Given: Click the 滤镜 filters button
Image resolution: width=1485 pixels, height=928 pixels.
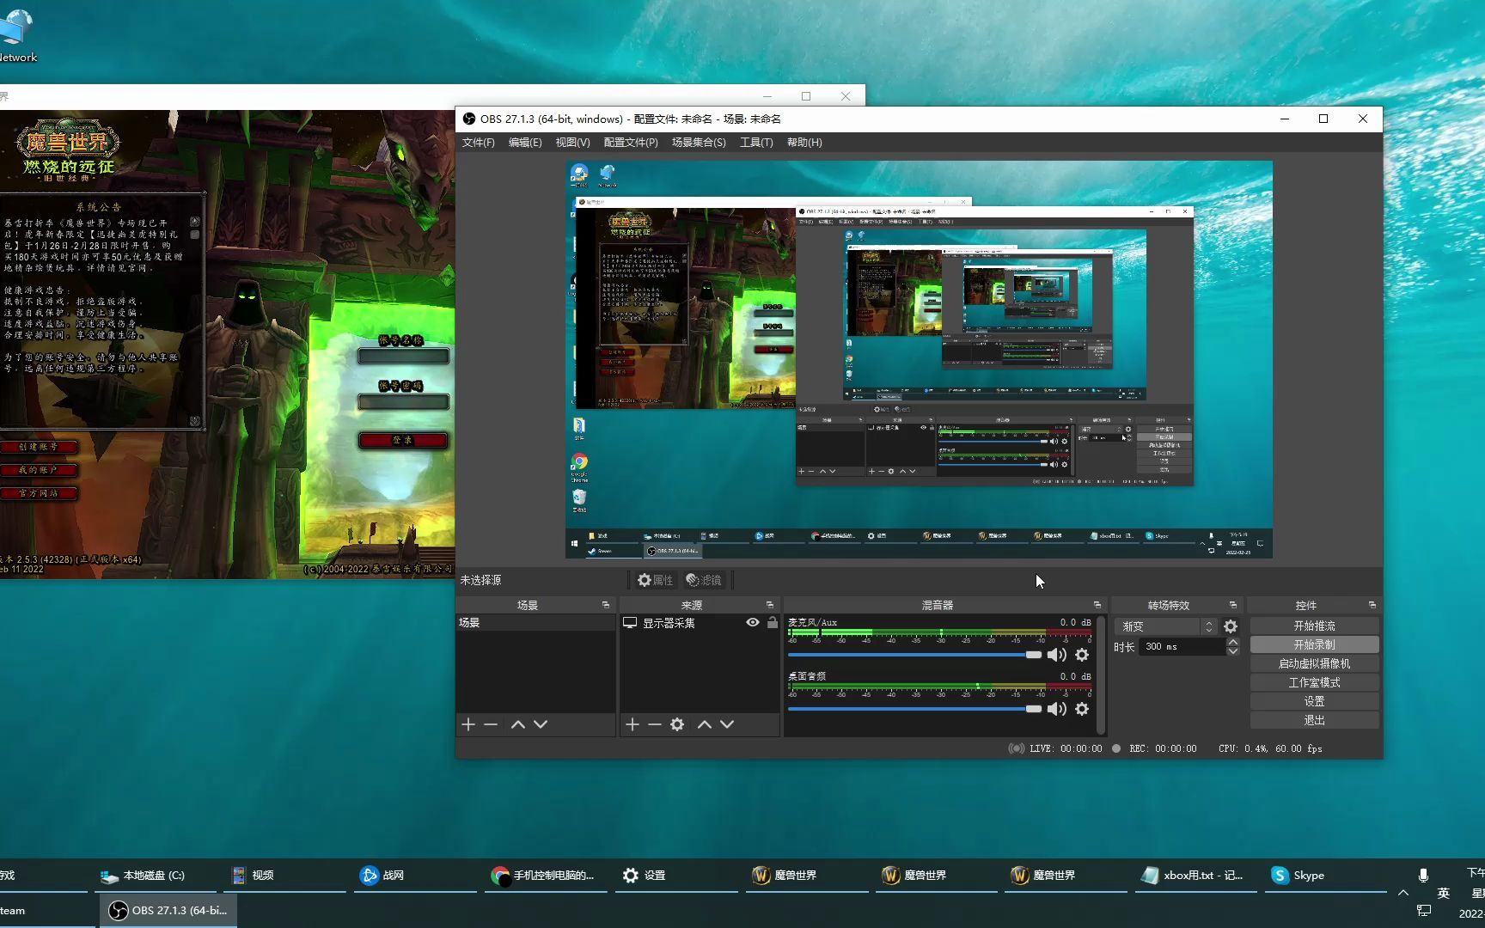Looking at the screenshot, I should (705, 580).
